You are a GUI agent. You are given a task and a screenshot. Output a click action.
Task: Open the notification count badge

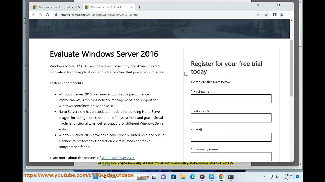point(297,177)
